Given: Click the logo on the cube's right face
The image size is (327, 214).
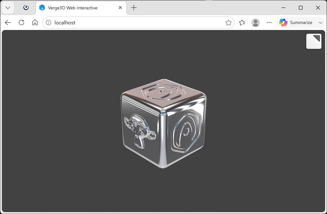Looking at the screenshot, I should [186, 132].
